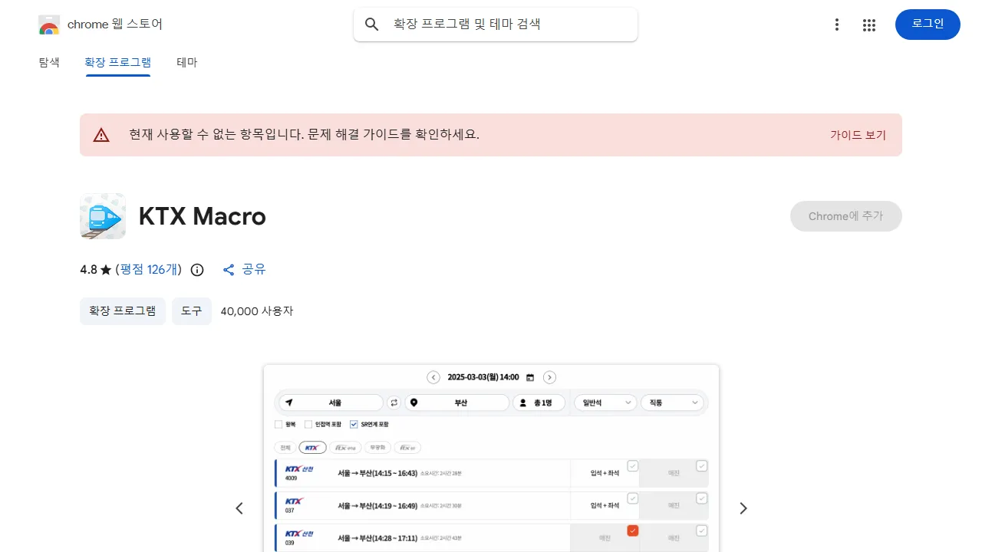
Task: Click the info icon next to the rating
Action: 196,269
